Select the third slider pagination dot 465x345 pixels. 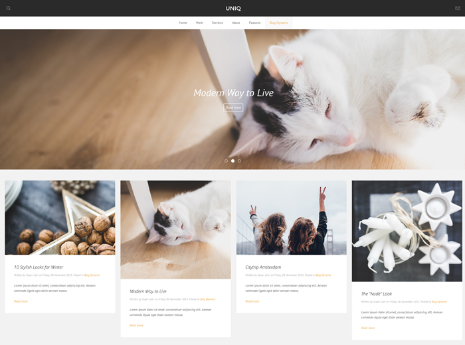click(x=239, y=161)
